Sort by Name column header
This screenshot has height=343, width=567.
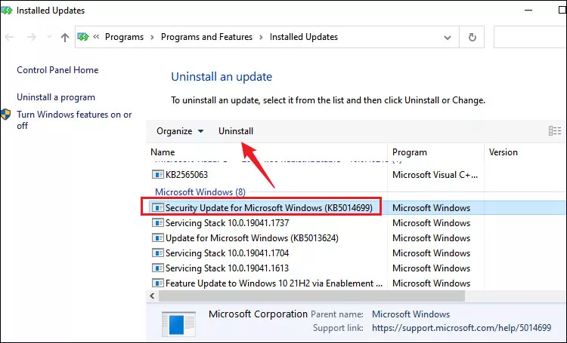[163, 152]
